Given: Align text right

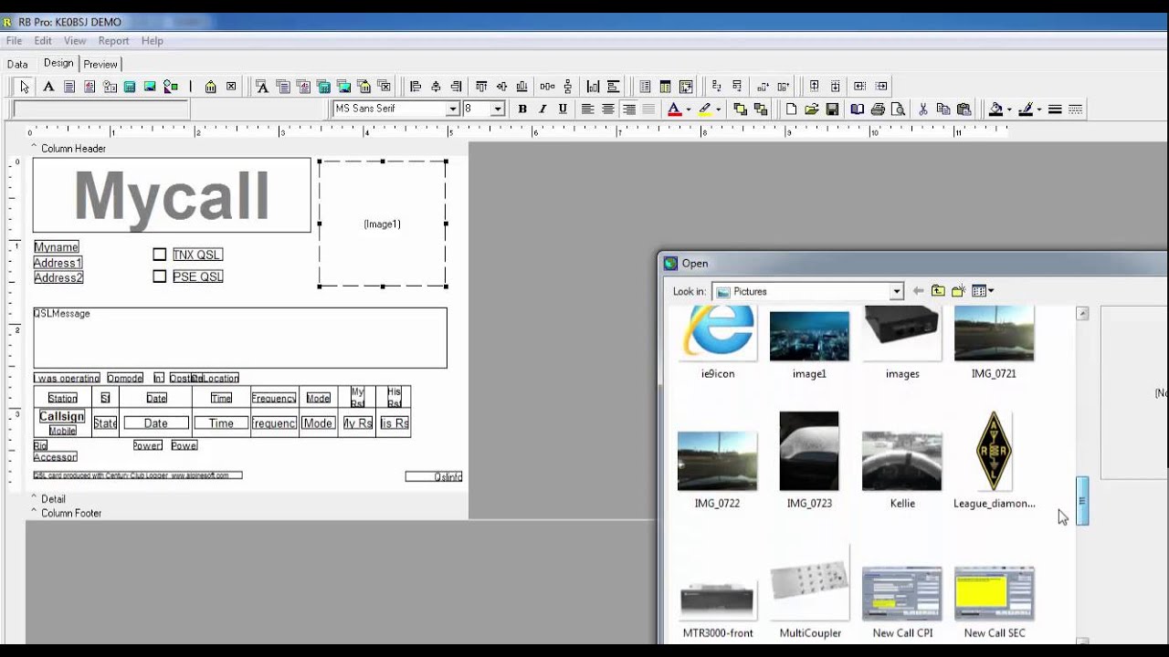Looking at the screenshot, I should [628, 109].
